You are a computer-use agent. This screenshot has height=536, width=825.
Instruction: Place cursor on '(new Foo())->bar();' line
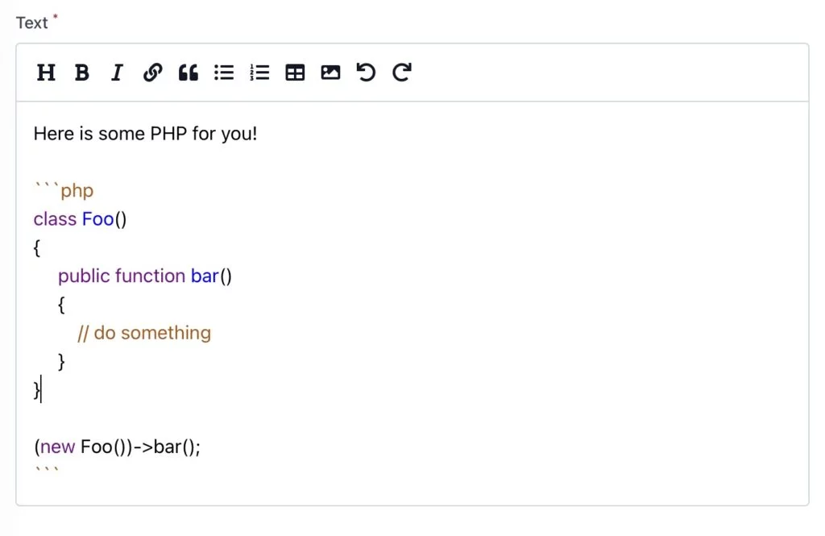tap(118, 447)
